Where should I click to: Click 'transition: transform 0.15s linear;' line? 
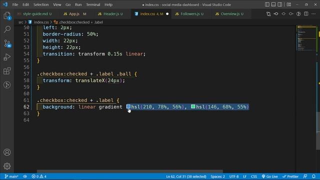[94, 54]
